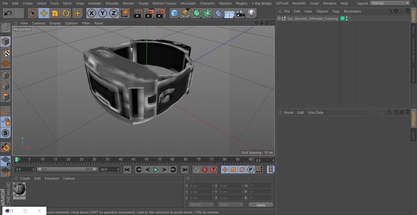417x215 pixels.
Task: Open the MoGraph menu
Action: 188,3
